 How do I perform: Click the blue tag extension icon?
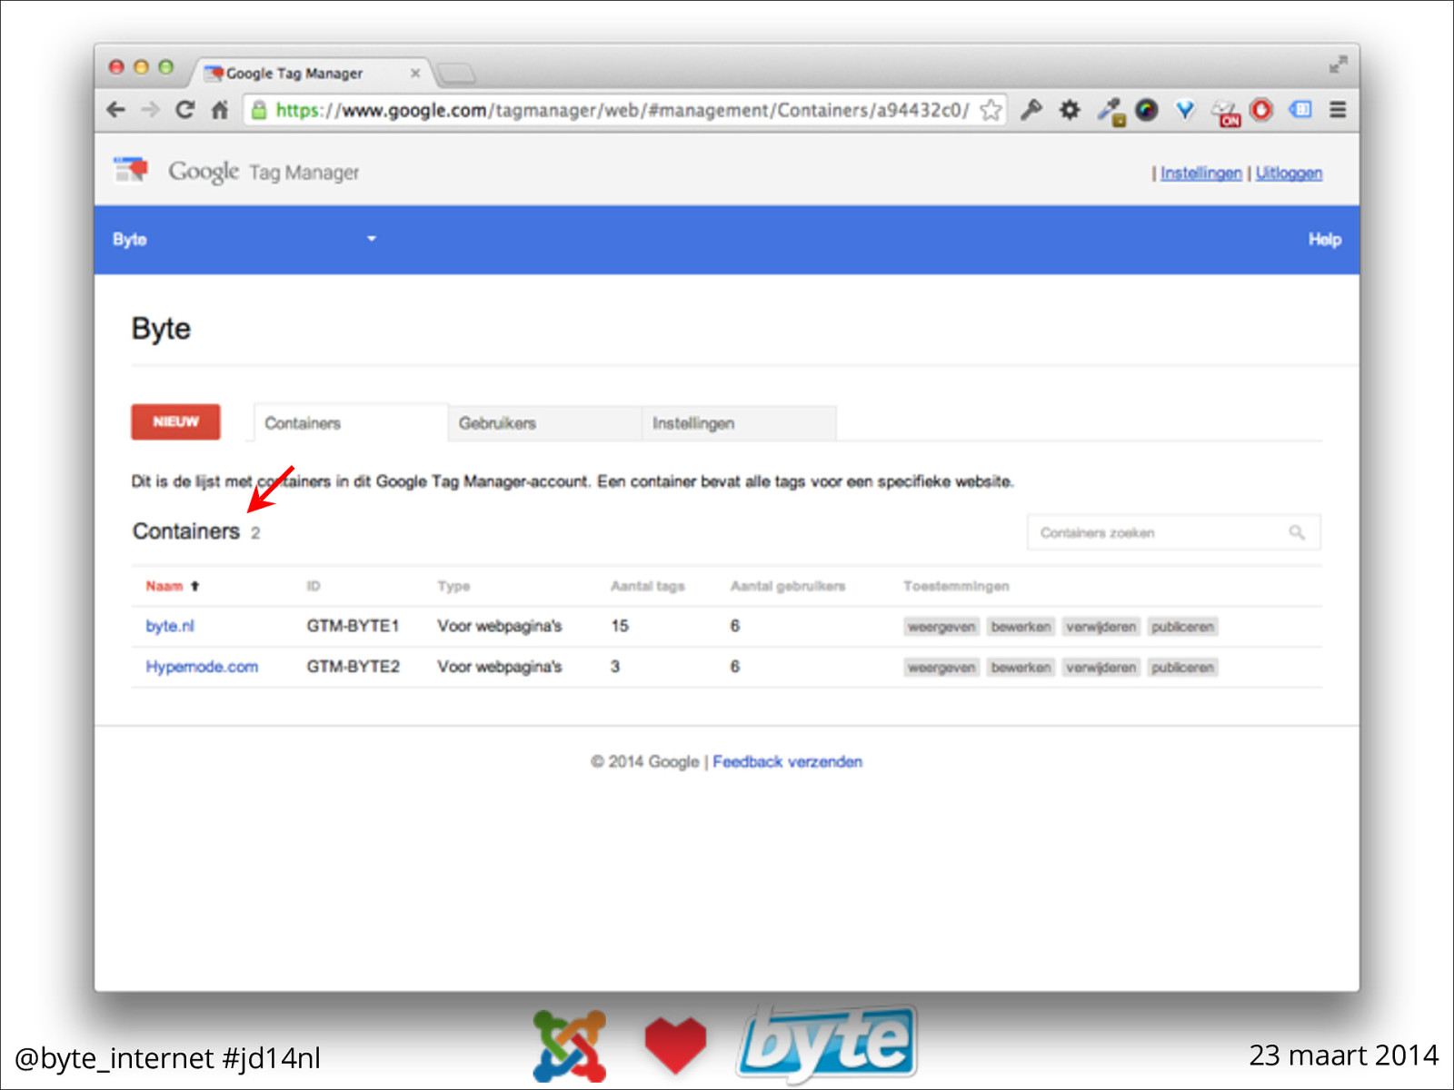click(x=1300, y=110)
